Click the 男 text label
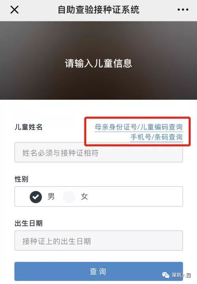Screen dimensions: 197x284 point(51,197)
